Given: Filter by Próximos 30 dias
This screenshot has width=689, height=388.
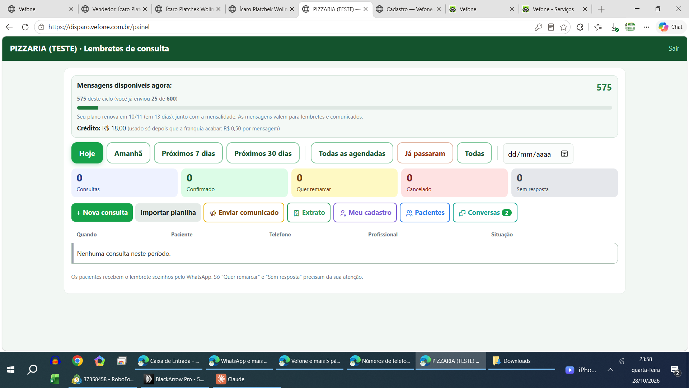Looking at the screenshot, I should [x=263, y=153].
